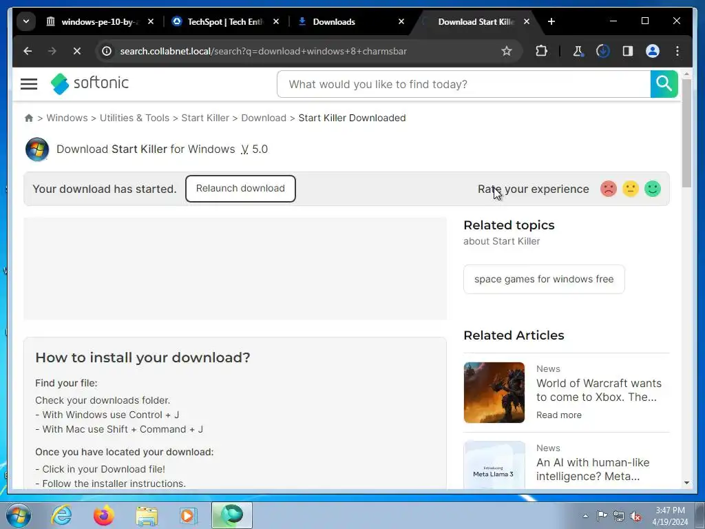Screen dimensions: 705x529
Task: Launch Firefox from the taskbar
Action: click(x=104, y=515)
